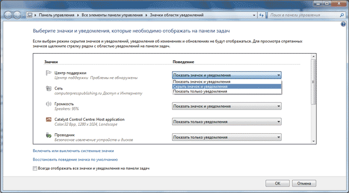Click the Catalyst Control Centre icon
This screenshot has width=349, height=193.
(x=48, y=119)
